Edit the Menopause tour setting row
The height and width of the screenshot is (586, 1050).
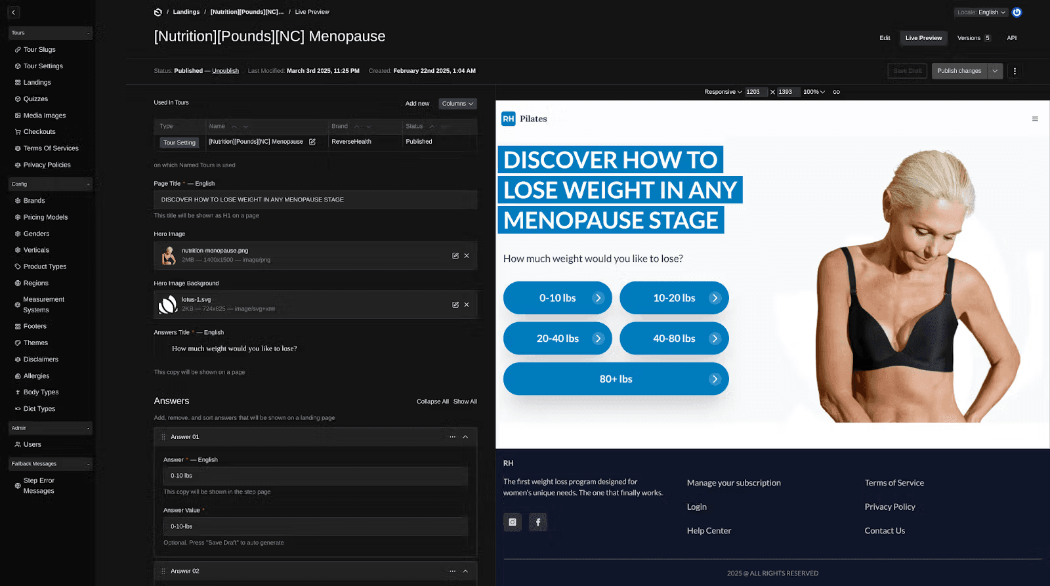pos(312,142)
